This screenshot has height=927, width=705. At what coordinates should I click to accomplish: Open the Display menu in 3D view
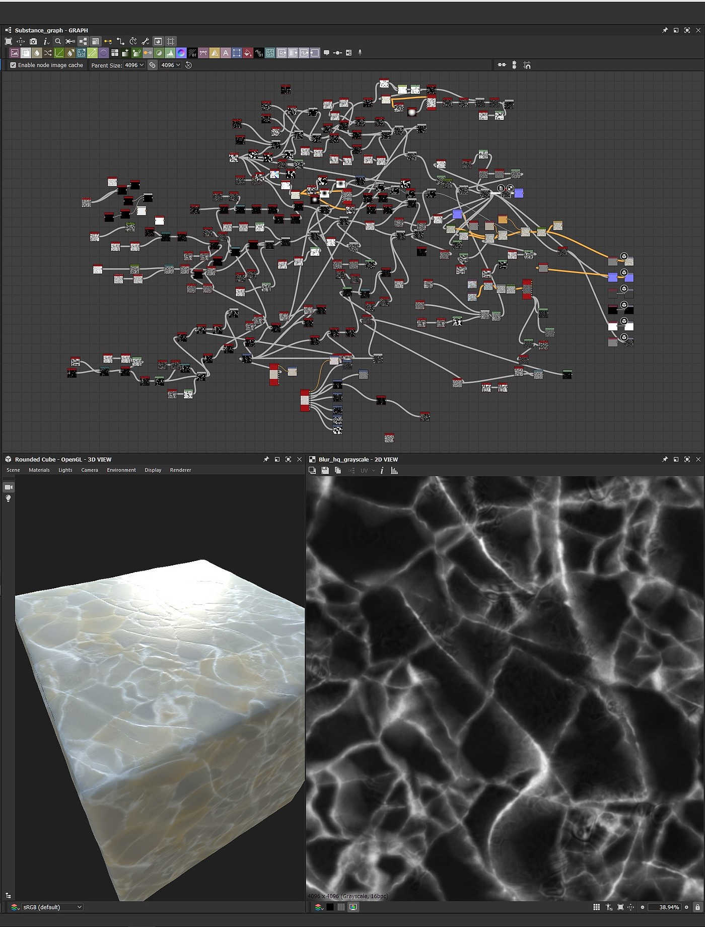tap(153, 470)
